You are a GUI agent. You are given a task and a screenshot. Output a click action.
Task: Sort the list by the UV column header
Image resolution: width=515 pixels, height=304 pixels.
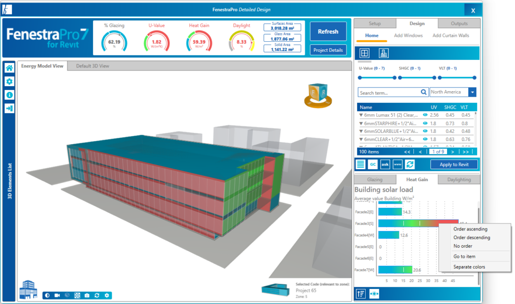(x=434, y=108)
